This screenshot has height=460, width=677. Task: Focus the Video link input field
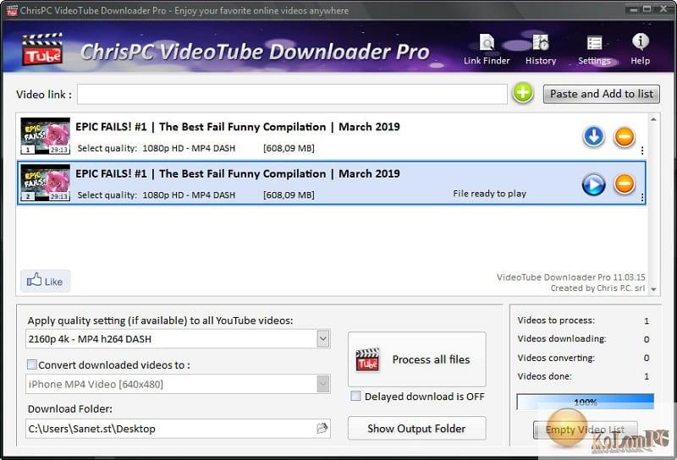tap(292, 94)
